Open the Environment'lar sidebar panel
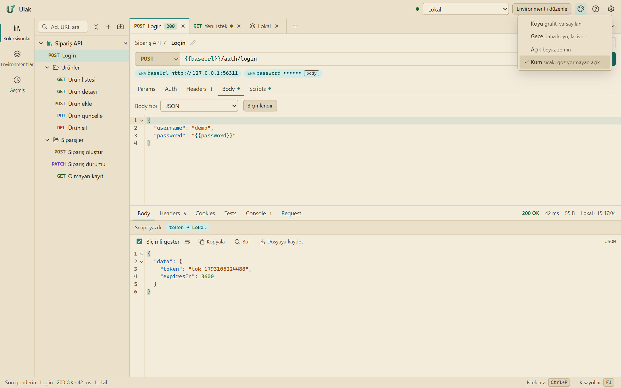The width and height of the screenshot is (621, 388). [x=17, y=59]
